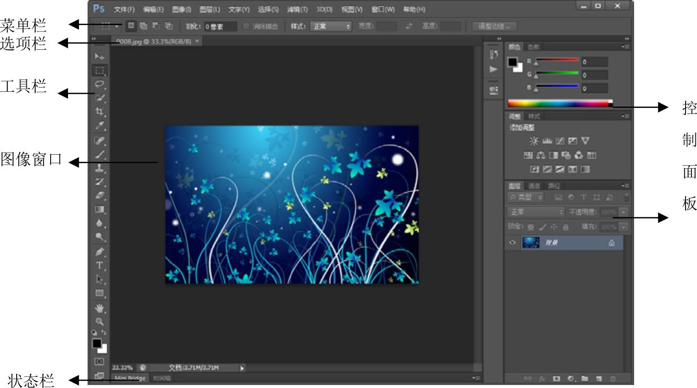This screenshot has height=388, width=697.
Task: Select the Crop tool
Action: tap(100, 112)
